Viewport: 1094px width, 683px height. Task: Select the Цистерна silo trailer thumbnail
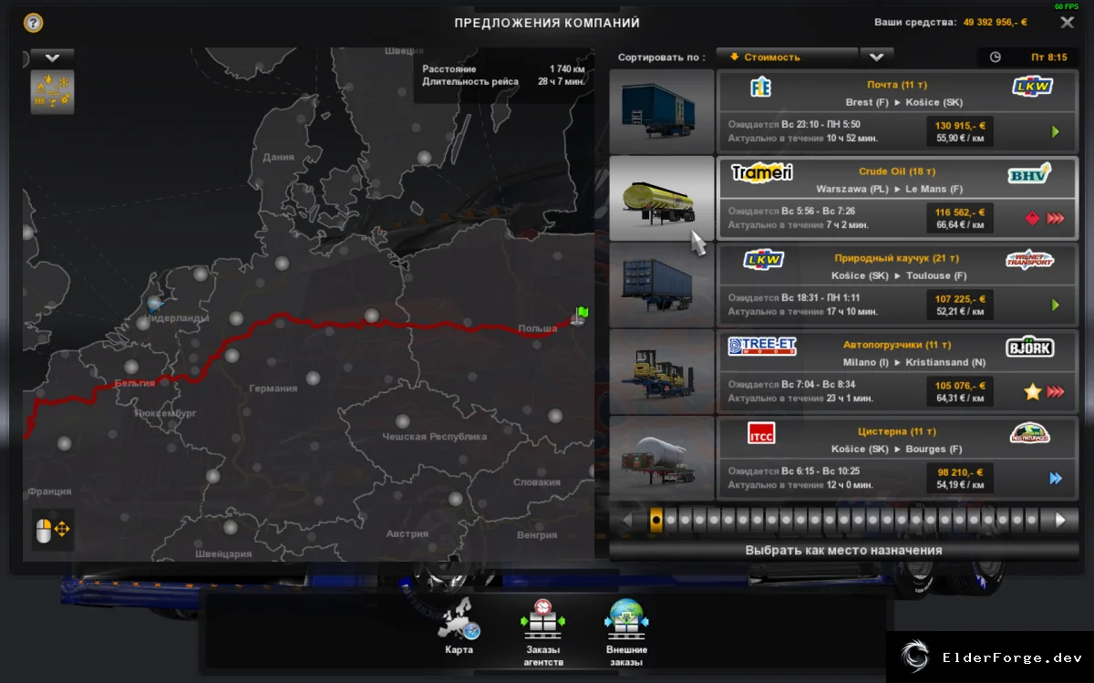pos(662,458)
